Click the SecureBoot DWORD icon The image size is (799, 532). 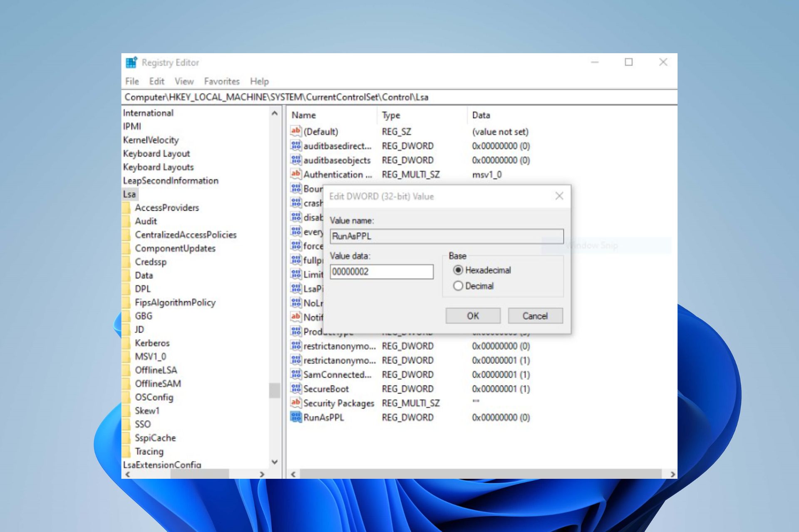tap(296, 389)
